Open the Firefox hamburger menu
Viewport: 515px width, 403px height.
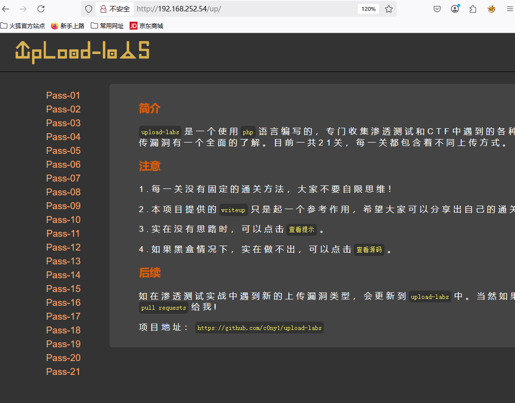509,8
